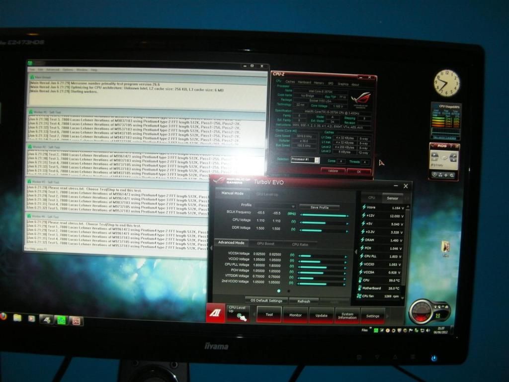Open Firefox from the taskbar

click(x=3, y=316)
